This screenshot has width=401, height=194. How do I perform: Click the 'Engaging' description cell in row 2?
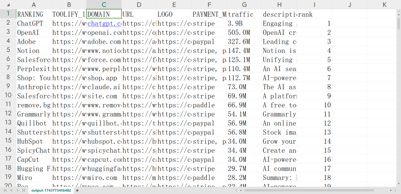279,23
